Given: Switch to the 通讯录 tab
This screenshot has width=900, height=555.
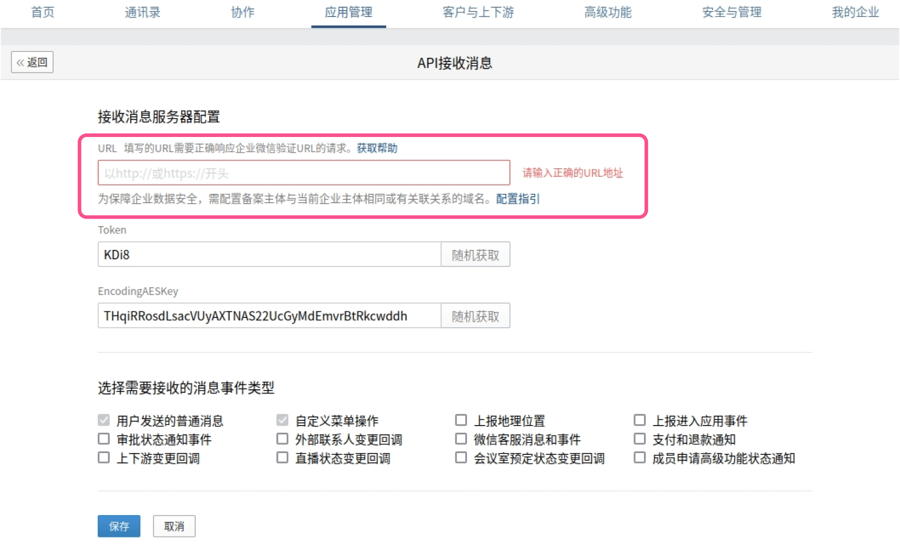Looking at the screenshot, I should [142, 12].
